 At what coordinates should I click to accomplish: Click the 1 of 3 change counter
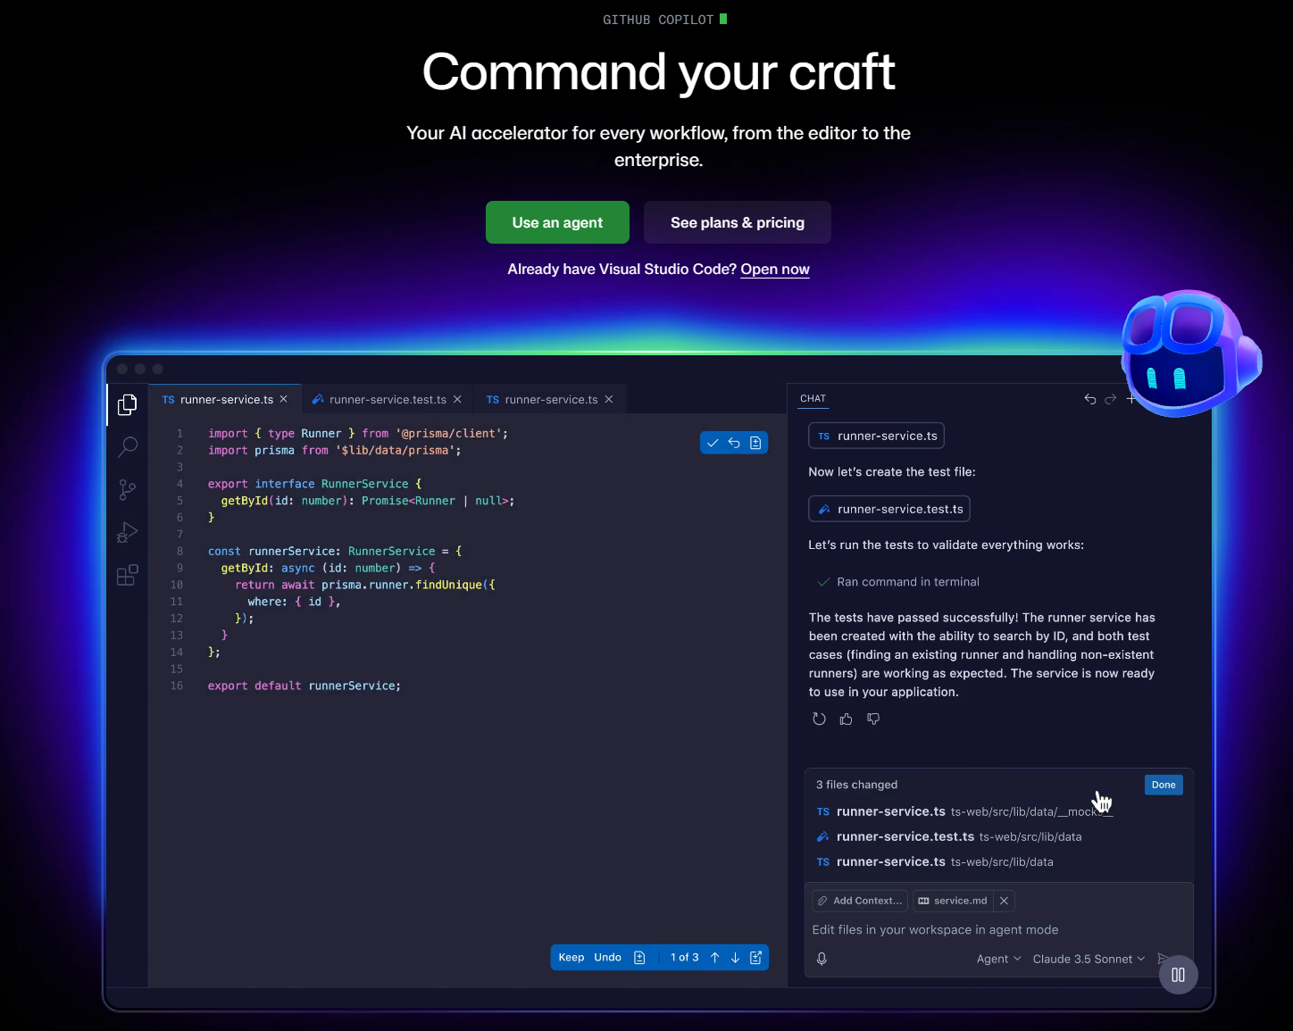pyautogui.click(x=684, y=958)
